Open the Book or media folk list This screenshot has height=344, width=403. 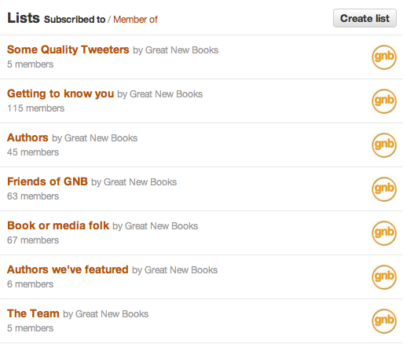pyautogui.click(x=58, y=225)
